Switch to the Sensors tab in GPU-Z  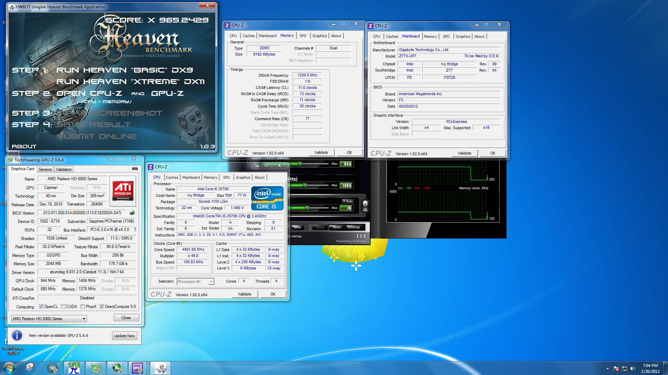tap(45, 169)
